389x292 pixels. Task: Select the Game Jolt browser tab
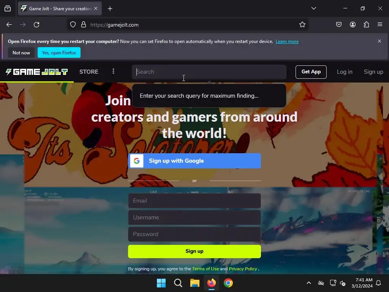60,8
